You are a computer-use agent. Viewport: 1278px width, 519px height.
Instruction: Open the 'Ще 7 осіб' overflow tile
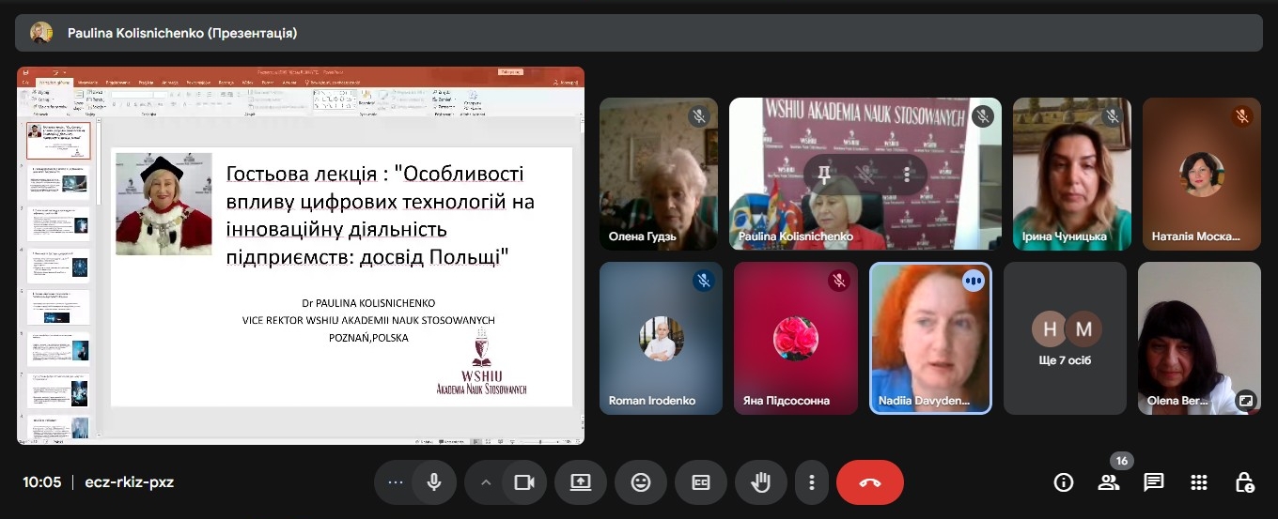pyautogui.click(x=1066, y=338)
